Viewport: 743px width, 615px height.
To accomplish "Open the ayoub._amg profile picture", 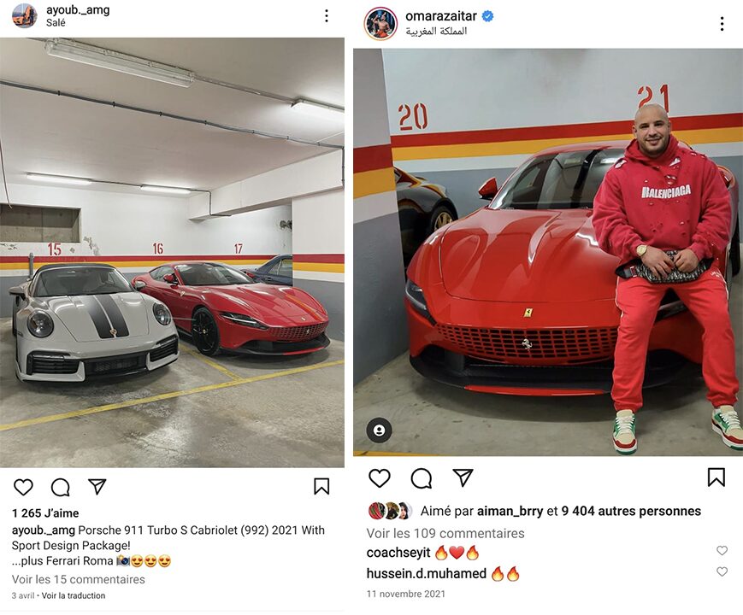I will coord(24,15).
